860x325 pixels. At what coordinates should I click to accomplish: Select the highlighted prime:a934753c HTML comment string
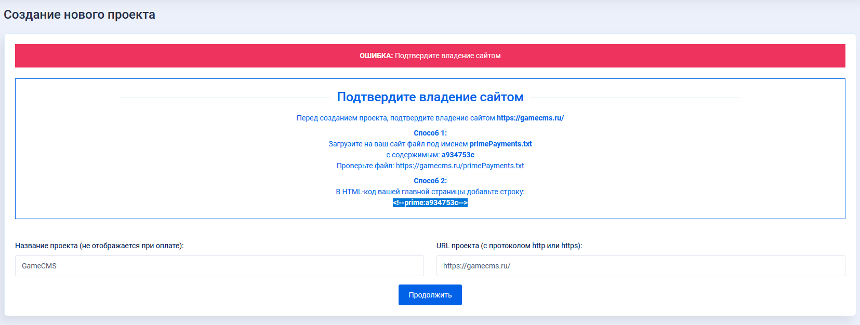point(430,203)
